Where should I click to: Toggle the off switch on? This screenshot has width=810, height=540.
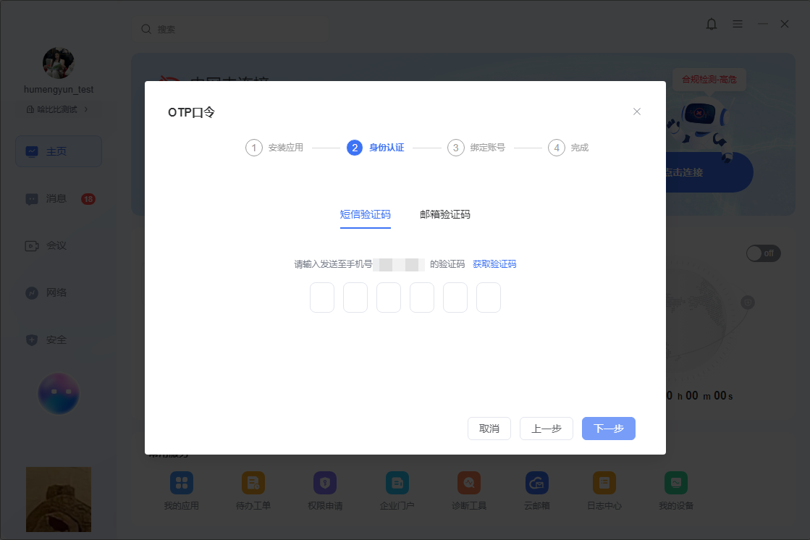763,253
